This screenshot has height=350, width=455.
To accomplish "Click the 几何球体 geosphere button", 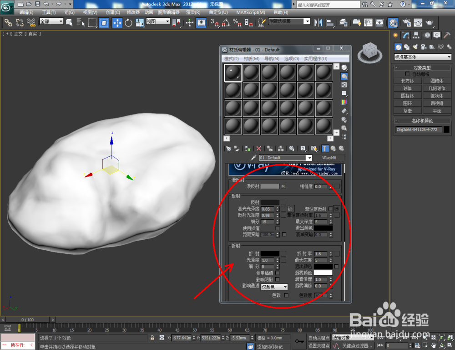I will pos(437,88).
